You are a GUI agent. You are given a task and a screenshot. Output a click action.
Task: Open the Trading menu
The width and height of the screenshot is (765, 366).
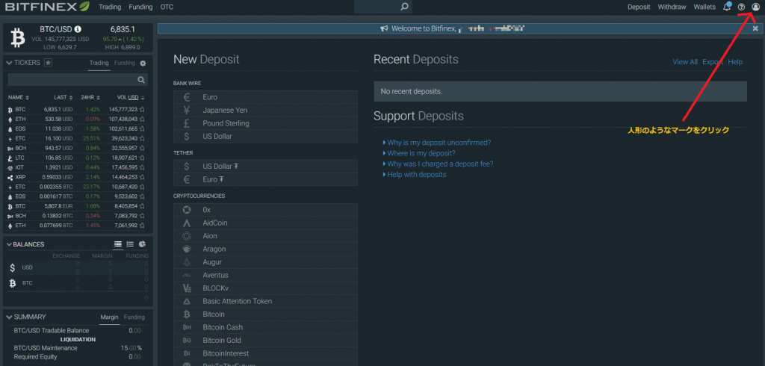point(110,7)
